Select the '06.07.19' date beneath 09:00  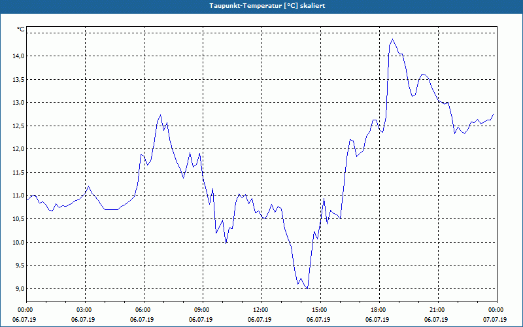(x=201, y=320)
